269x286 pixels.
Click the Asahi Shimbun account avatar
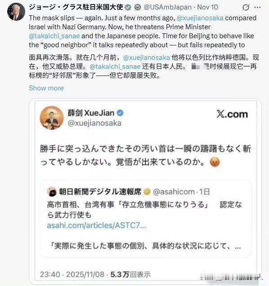(x=52, y=192)
